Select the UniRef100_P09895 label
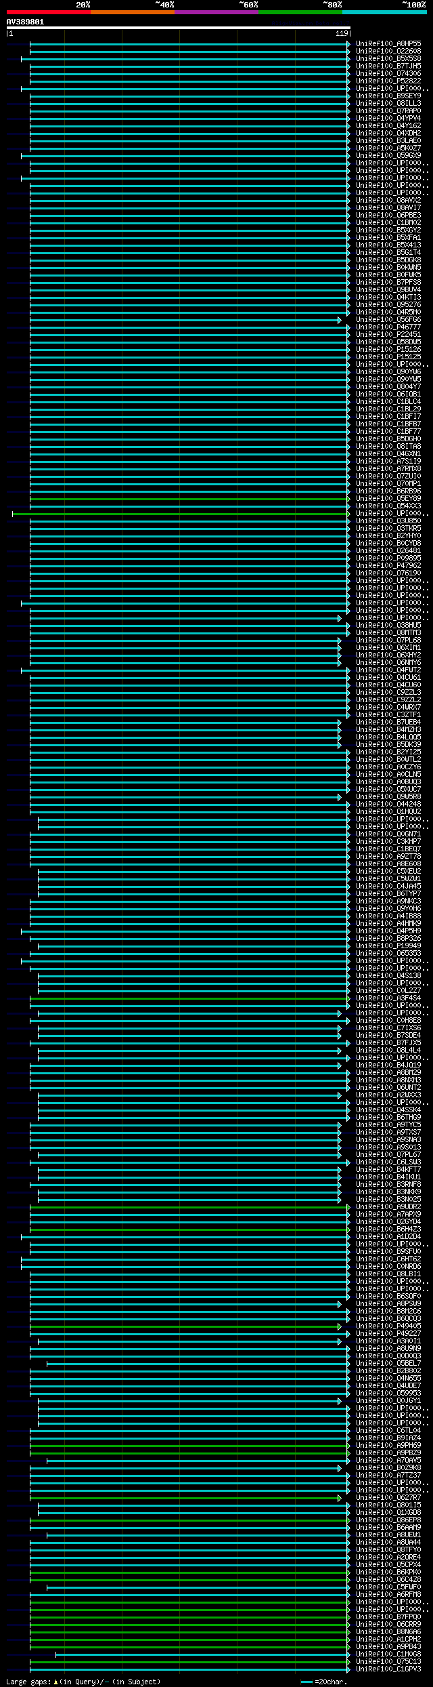The height and width of the screenshot is (1687, 433). click(x=388, y=558)
